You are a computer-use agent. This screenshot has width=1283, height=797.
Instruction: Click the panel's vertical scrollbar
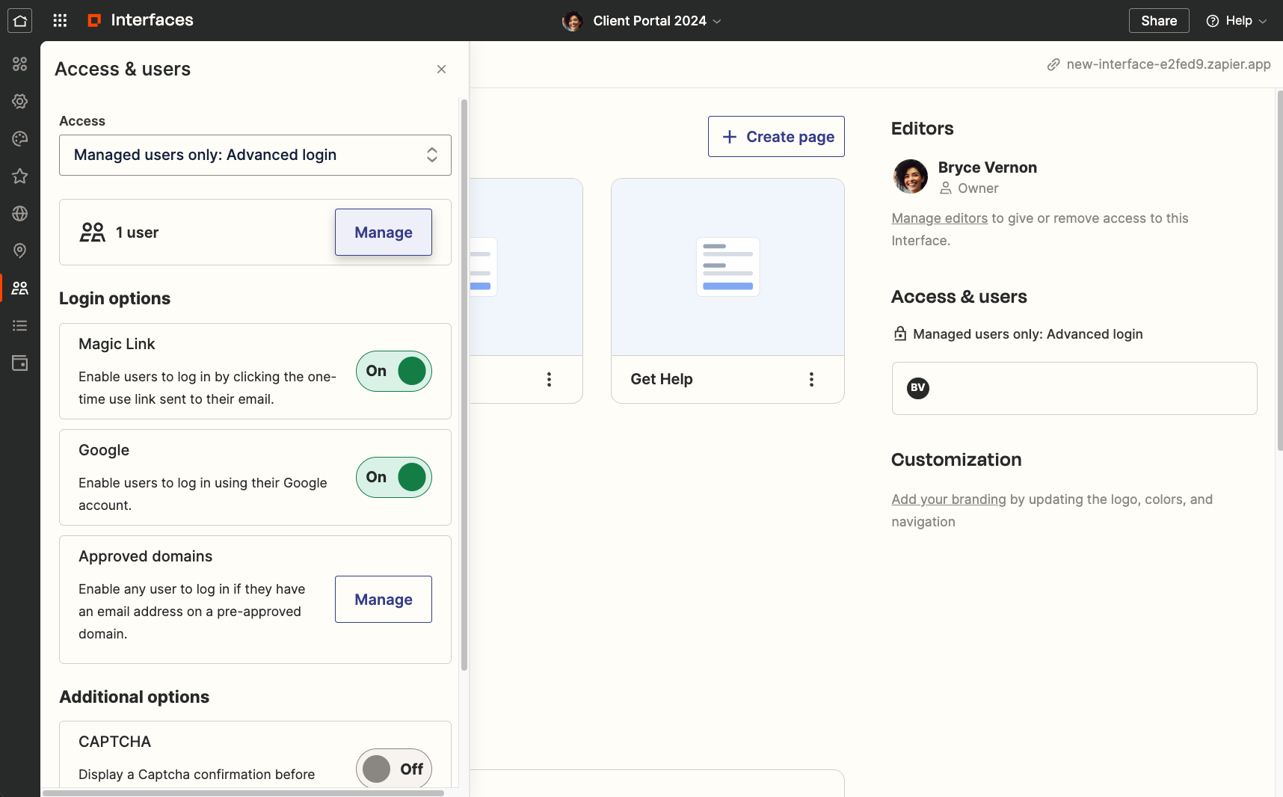(x=464, y=385)
